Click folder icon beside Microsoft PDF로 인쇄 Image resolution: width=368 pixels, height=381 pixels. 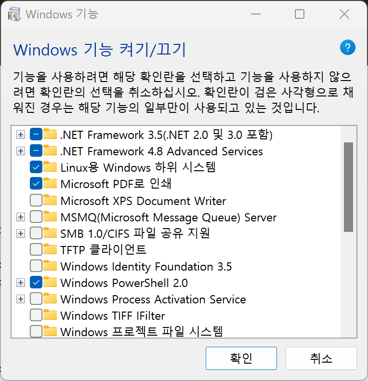50,183
